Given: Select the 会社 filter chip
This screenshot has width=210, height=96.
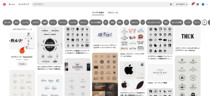Looking at the screenshot, I should tap(17, 22).
